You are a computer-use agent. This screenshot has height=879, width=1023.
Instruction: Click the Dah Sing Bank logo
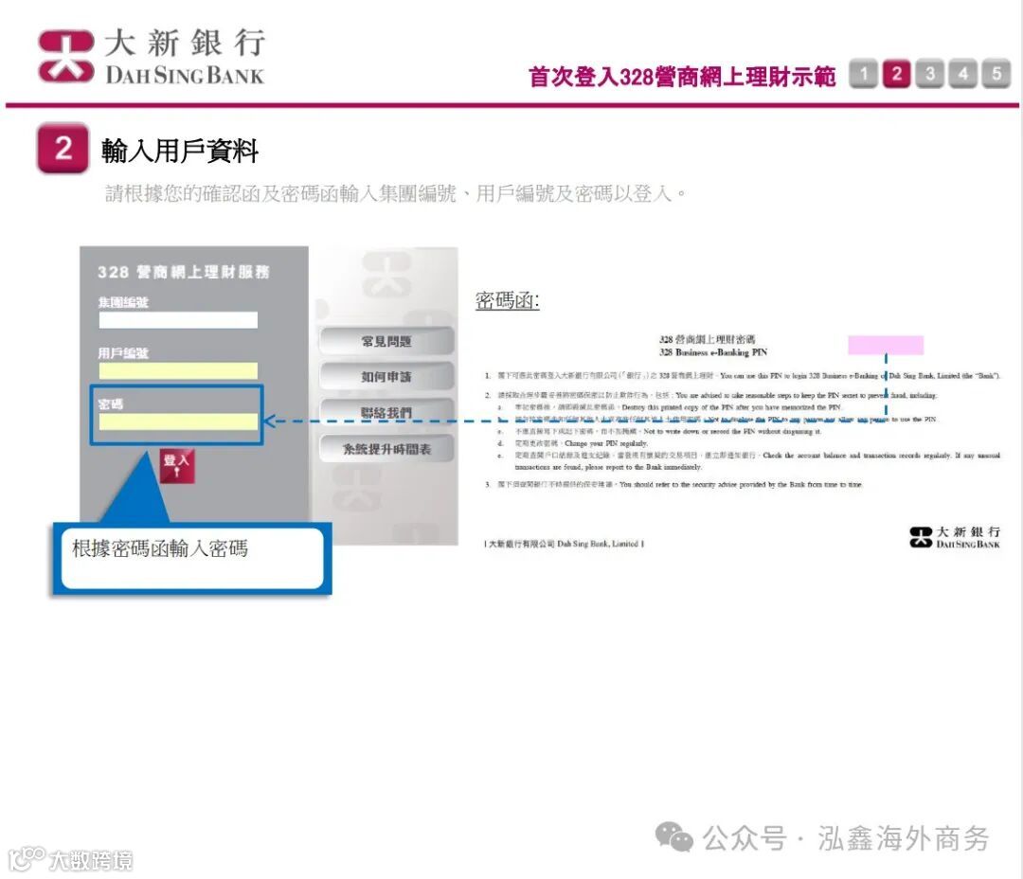pyautogui.click(x=151, y=57)
